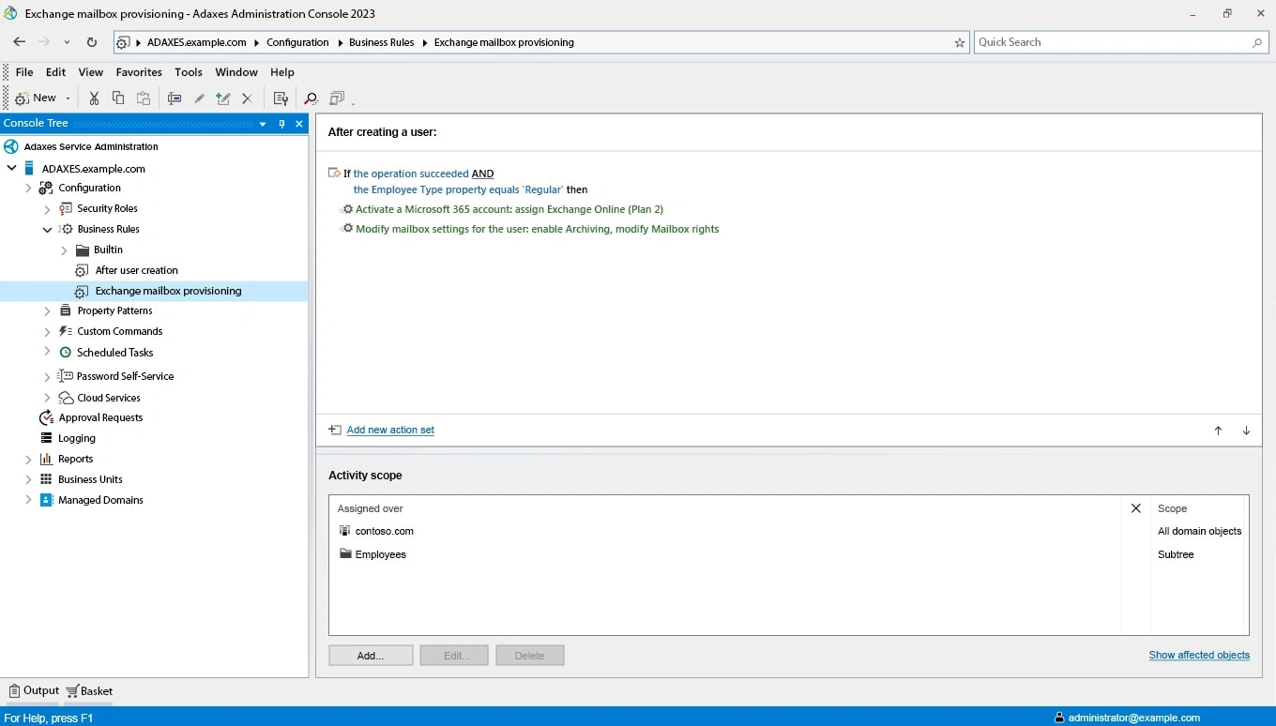
Task: Add page to favorites with star icon
Action: pyautogui.click(x=959, y=42)
